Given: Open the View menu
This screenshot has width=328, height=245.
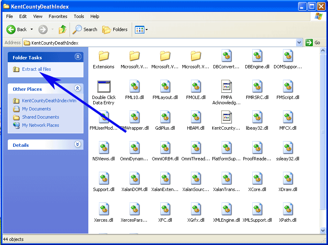Looking at the screenshot, I should 38,16.
